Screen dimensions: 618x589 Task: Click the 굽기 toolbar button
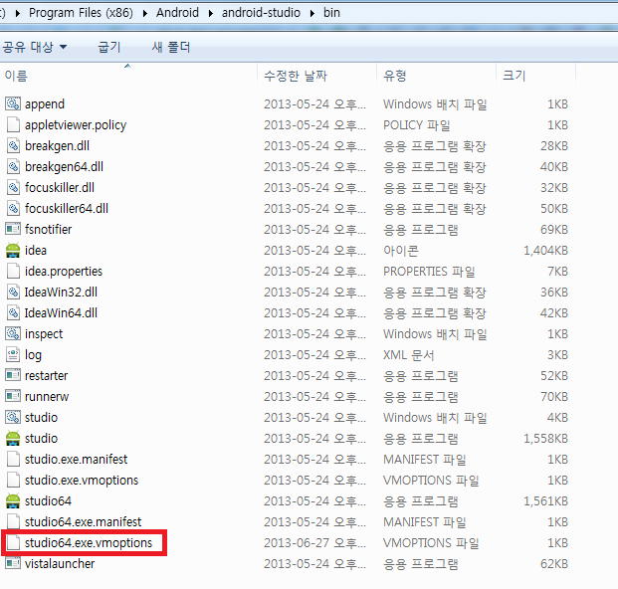109,48
